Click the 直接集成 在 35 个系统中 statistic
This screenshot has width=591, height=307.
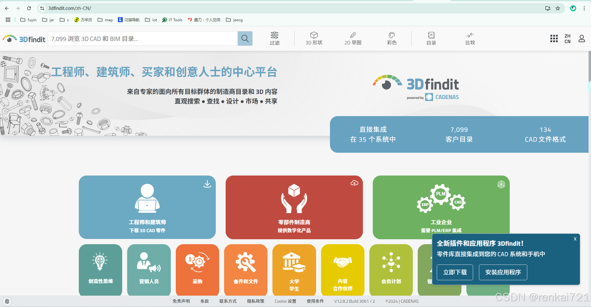(x=373, y=135)
